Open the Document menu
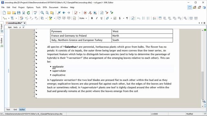Image resolution: width=207 pixels, height=116 pixels. (54, 7)
